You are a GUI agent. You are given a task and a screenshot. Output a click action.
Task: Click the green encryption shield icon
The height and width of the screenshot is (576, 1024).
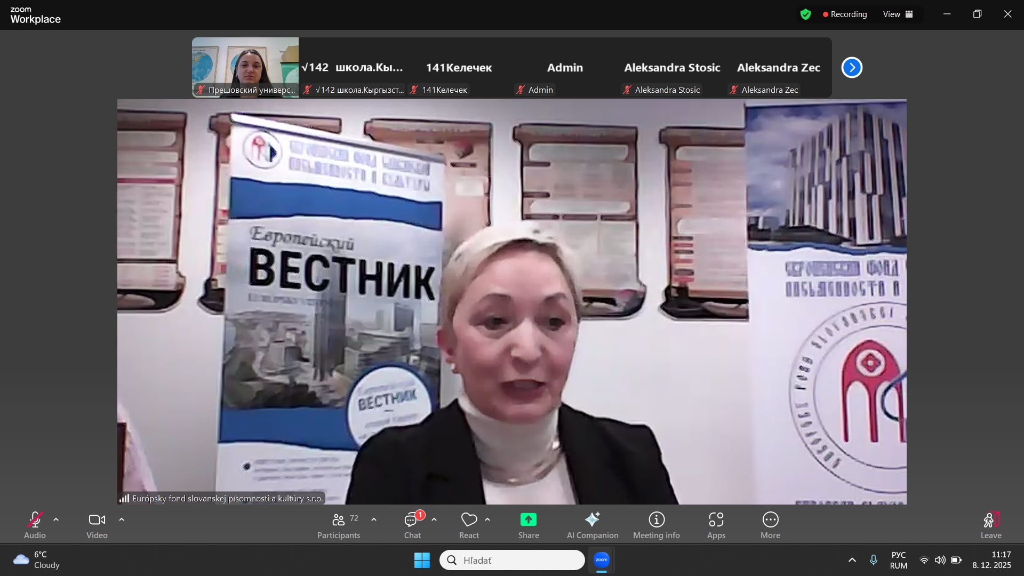805,14
